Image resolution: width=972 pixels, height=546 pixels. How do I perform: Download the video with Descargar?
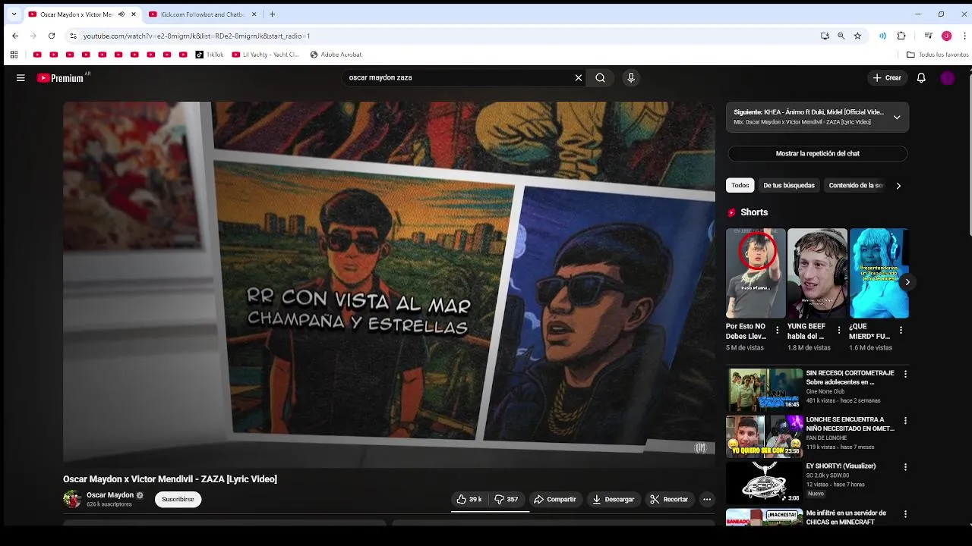613,499
